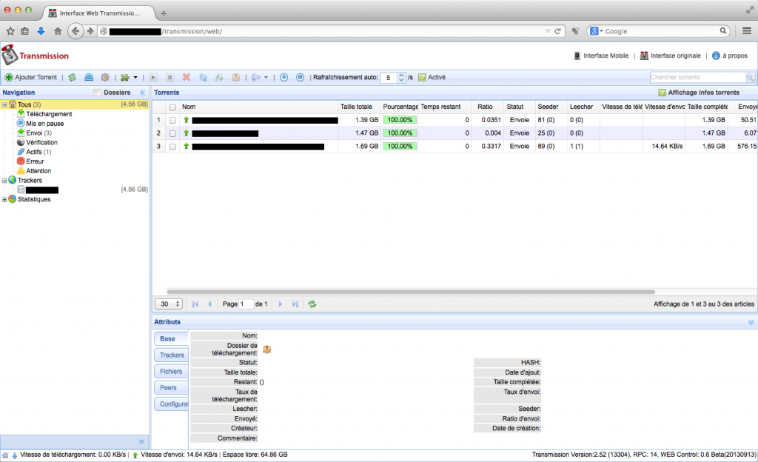Open the page size dropdown showing 30

coord(168,304)
